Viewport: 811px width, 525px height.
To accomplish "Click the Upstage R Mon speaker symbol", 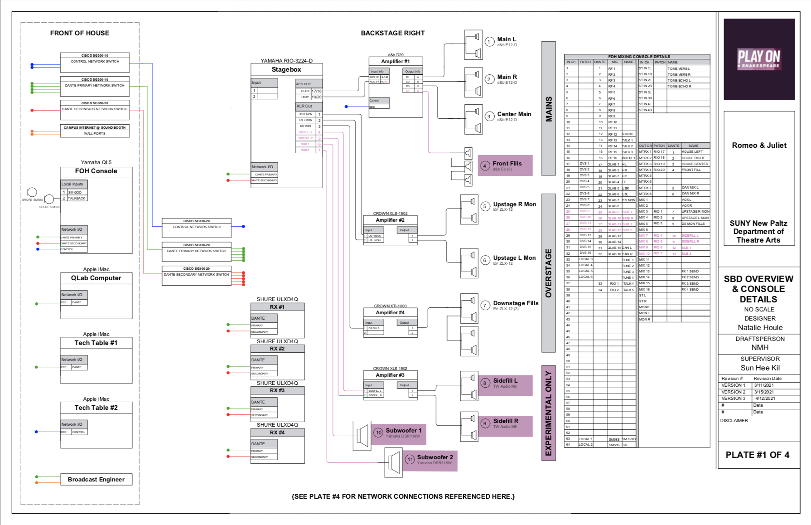I will pos(469,209).
